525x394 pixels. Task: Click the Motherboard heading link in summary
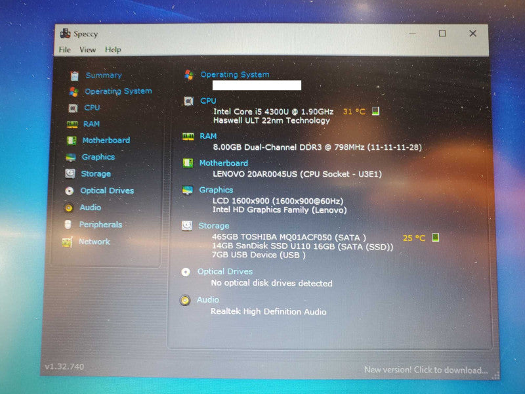[x=224, y=163]
